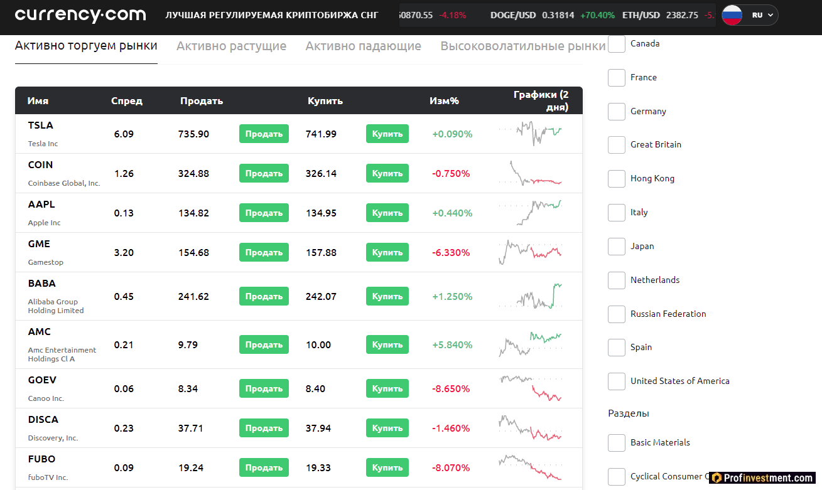Click DOGE/USD in the ticker bar
Image resolution: width=822 pixels, height=490 pixels.
click(x=513, y=15)
